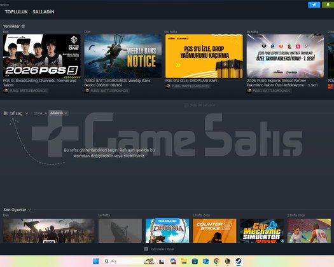Launch Copilot from the taskbar
The width and height of the screenshot is (334, 267).
(x=173, y=261)
